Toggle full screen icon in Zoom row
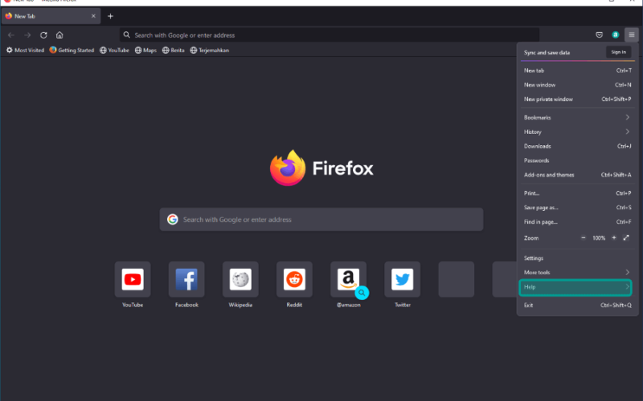The height and width of the screenshot is (401, 643). (x=626, y=237)
